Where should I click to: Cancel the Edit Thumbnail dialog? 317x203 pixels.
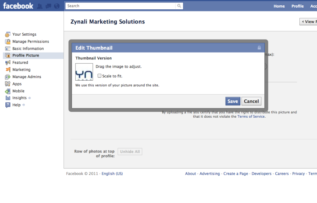click(x=251, y=101)
